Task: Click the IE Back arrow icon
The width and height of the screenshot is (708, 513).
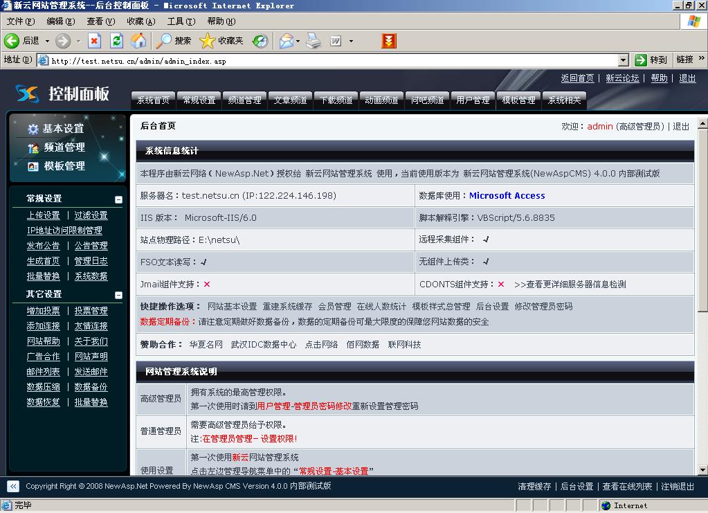Action: [x=11, y=41]
